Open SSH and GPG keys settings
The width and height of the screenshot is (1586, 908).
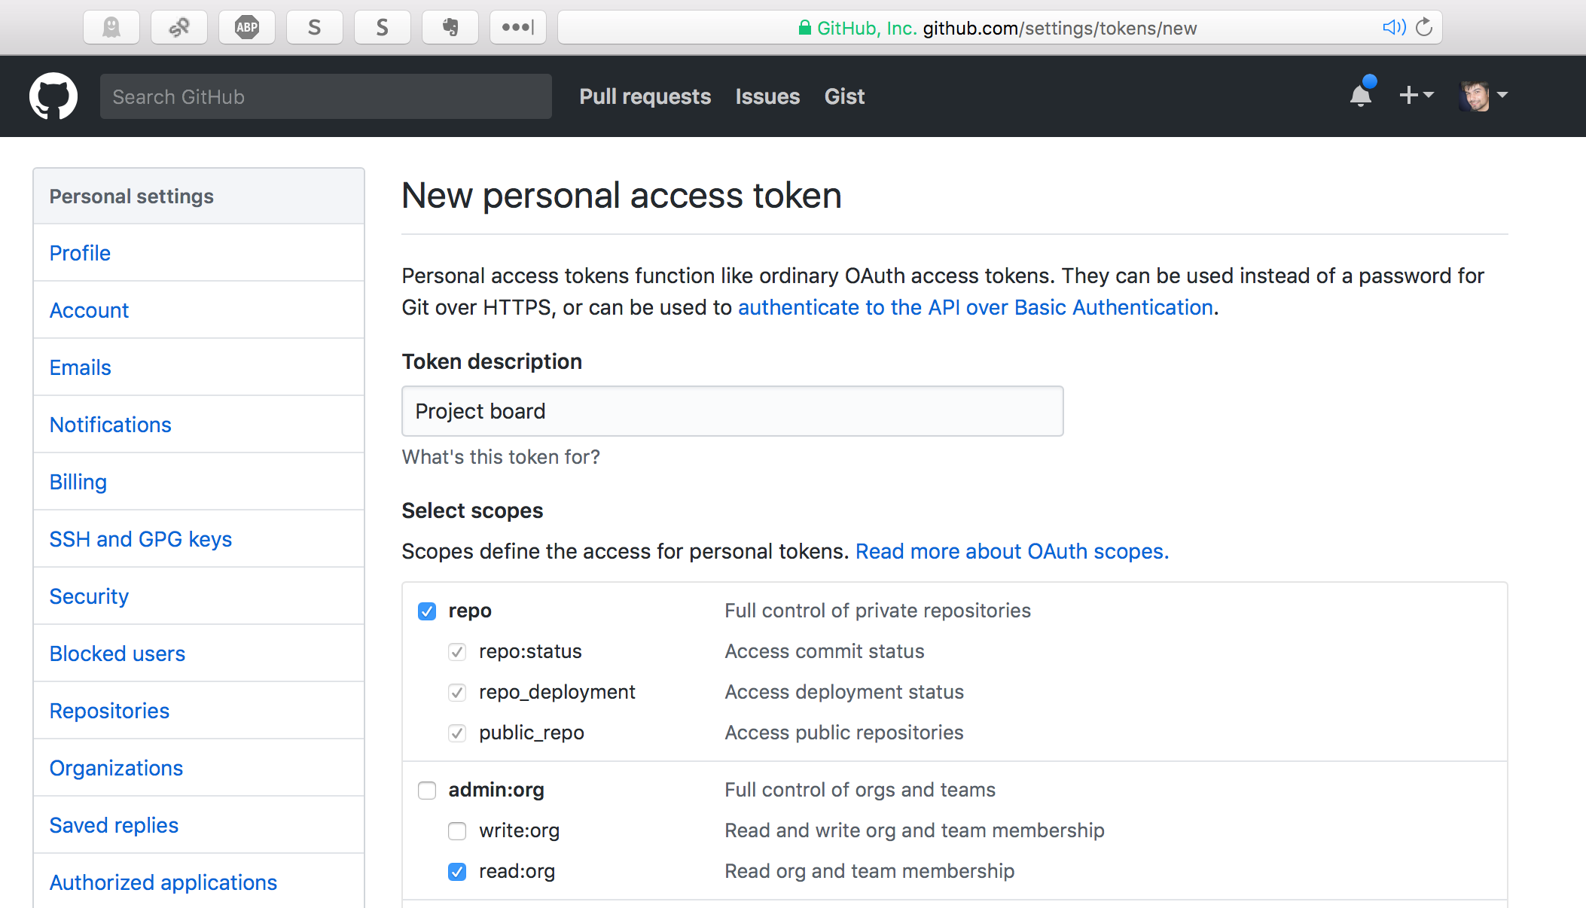pyautogui.click(x=141, y=539)
